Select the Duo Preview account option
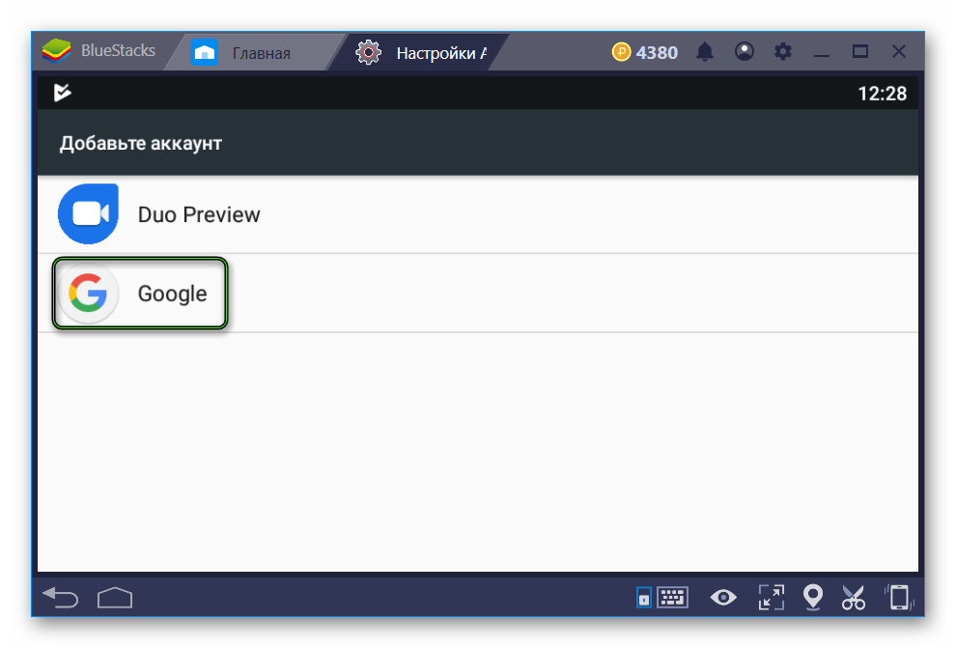The width and height of the screenshot is (956, 648). [x=478, y=214]
